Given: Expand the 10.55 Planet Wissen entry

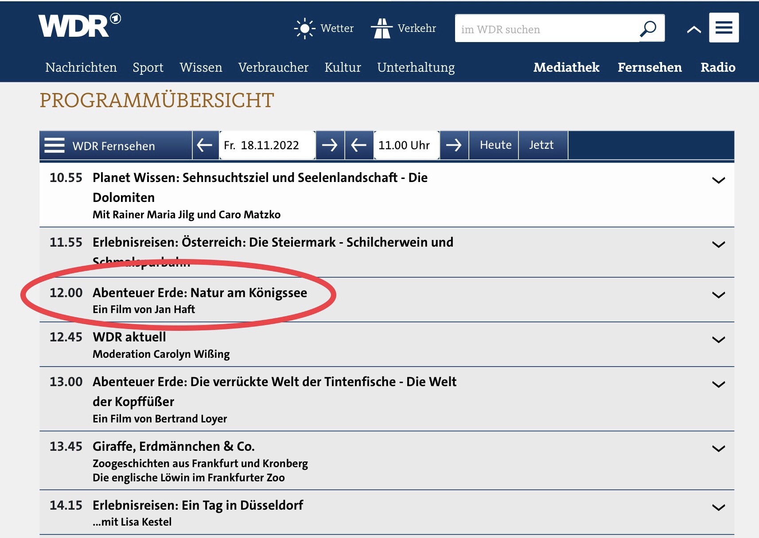Looking at the screenshot, I should tap(718, 180).
